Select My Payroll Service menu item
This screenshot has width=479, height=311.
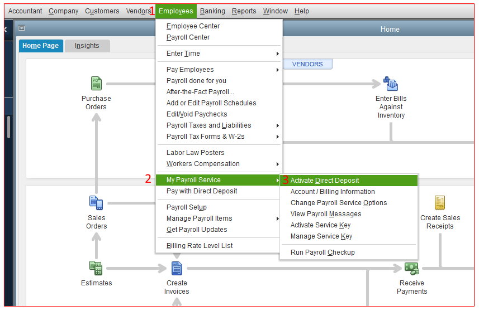(x=219, y=180)
